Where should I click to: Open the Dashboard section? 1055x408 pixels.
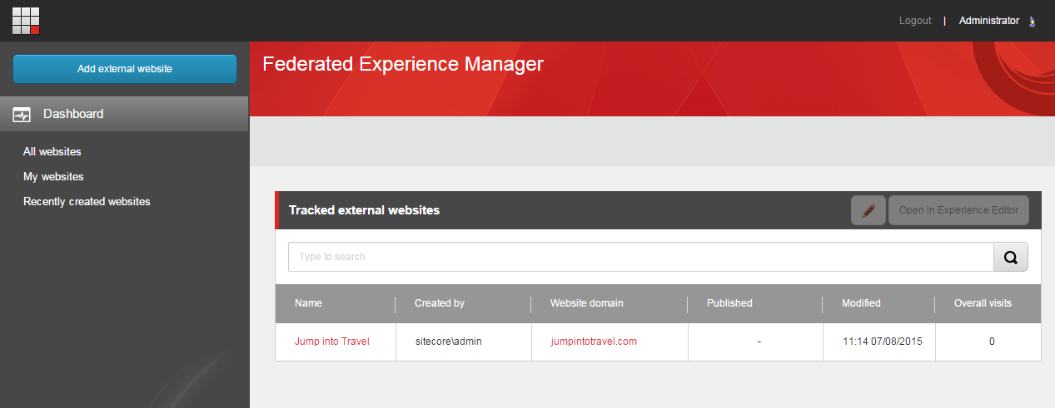pos(124,114)
